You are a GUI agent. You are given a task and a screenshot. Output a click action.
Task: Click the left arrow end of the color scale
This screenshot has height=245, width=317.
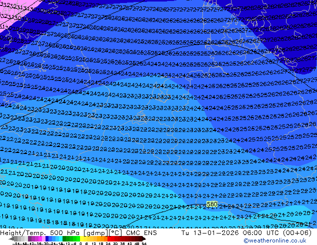point(11,238)
